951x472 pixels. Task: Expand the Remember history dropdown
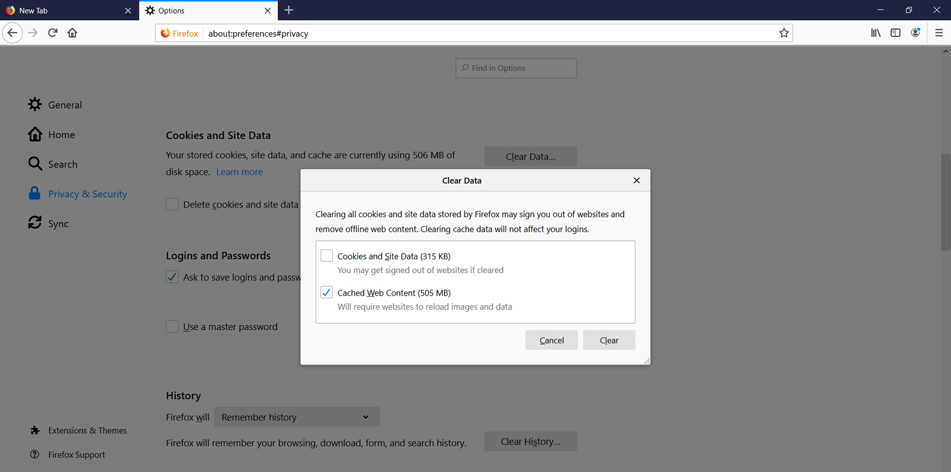coord(297,417)
